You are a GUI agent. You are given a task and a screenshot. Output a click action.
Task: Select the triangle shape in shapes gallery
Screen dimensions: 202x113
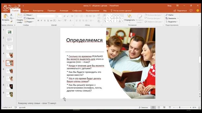[x=105, y=18]
